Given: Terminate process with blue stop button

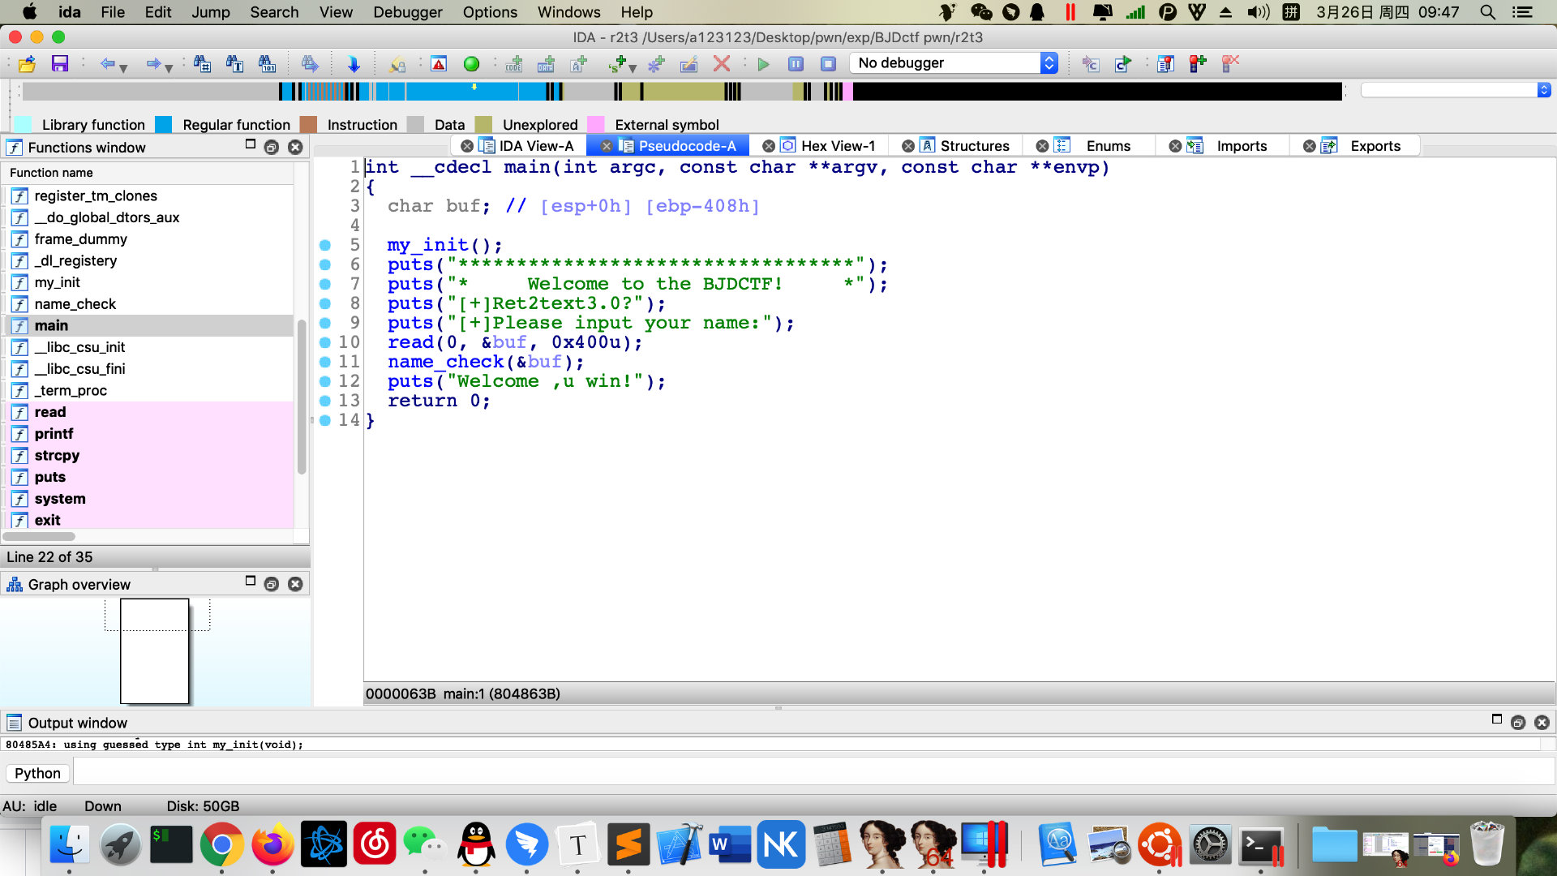Looking at the screenshot, I should tap(828, 63).
